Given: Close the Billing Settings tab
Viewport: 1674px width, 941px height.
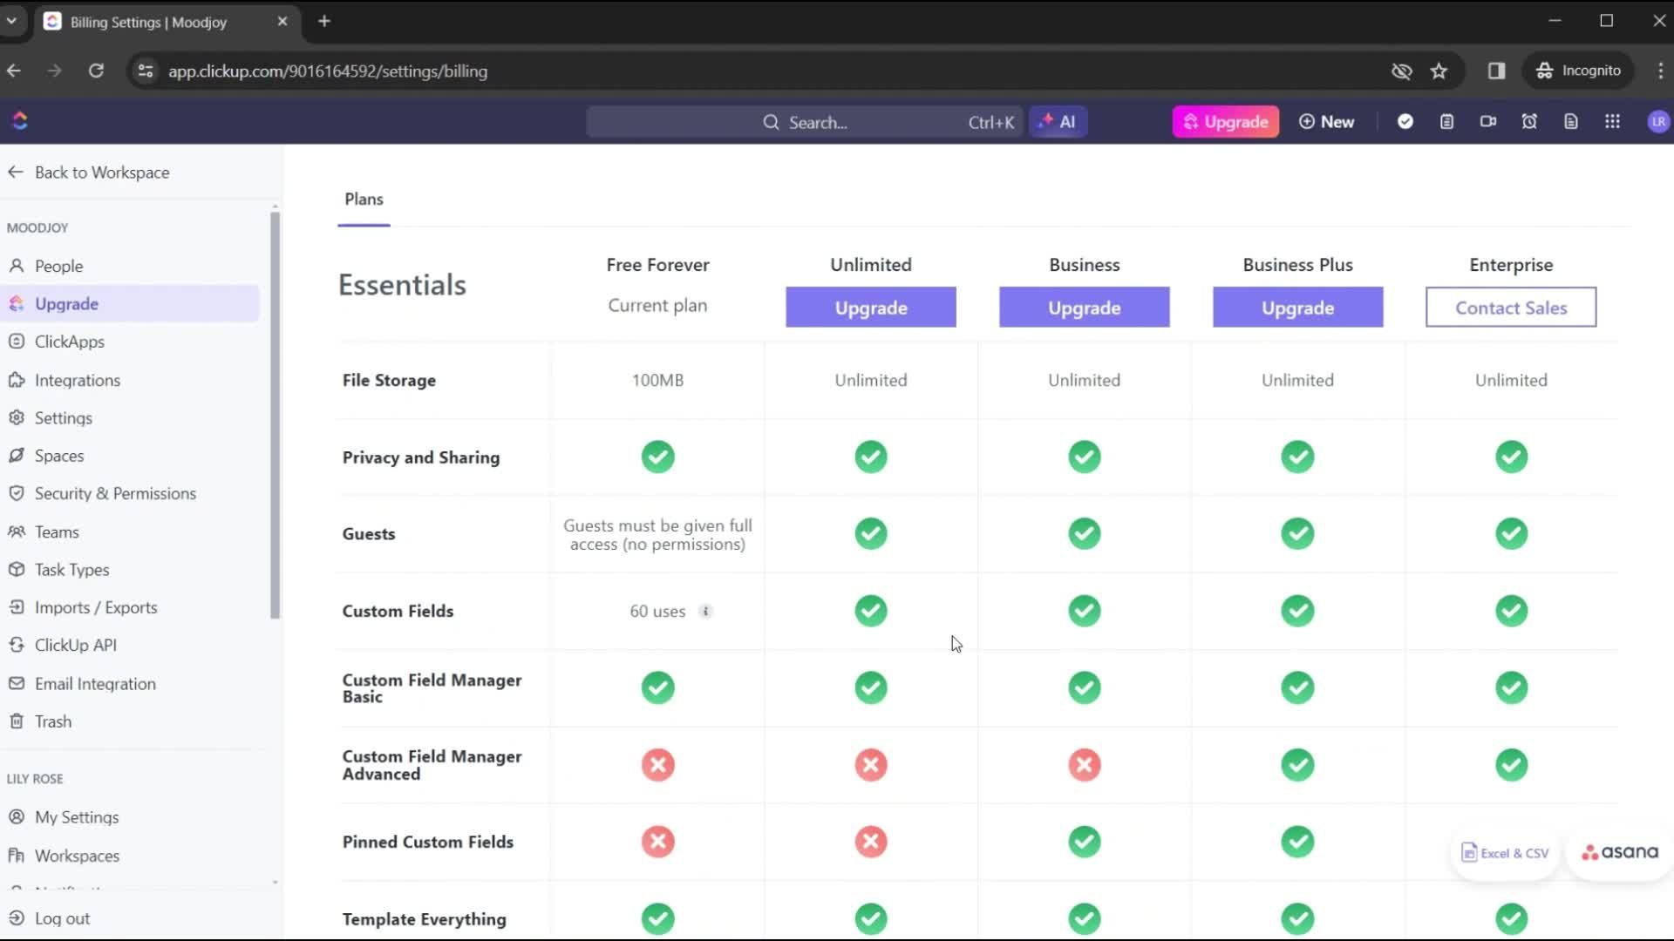Looking at the screenshot, I should coord(282,21).
